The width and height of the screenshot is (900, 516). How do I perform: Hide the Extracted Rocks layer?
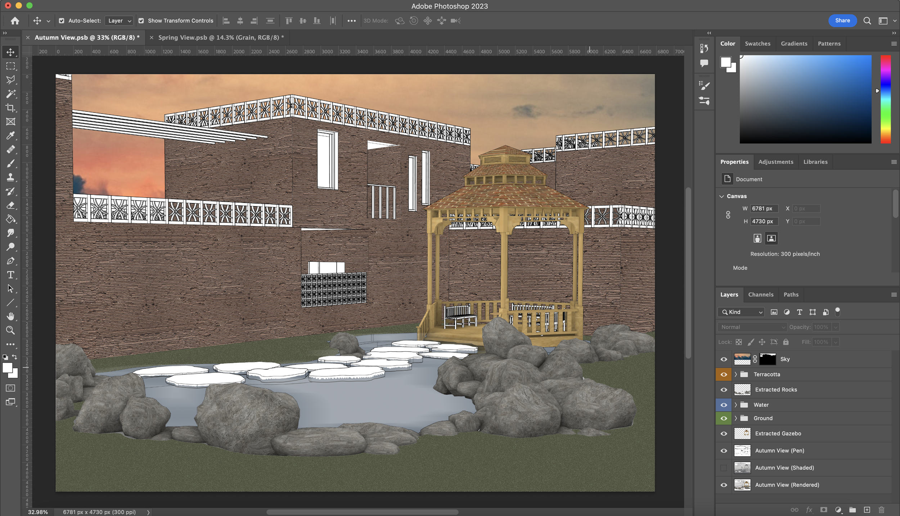tap(724, 390)
